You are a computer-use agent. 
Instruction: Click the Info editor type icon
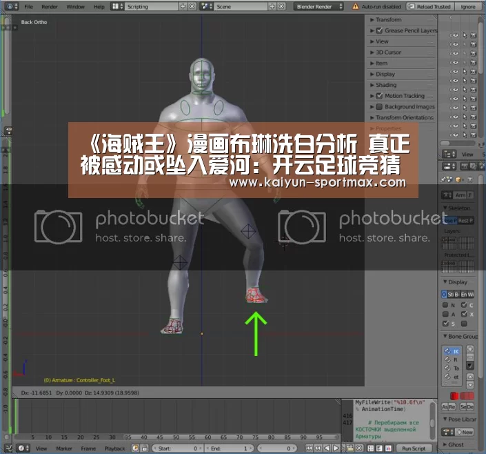tap(12, 6)
